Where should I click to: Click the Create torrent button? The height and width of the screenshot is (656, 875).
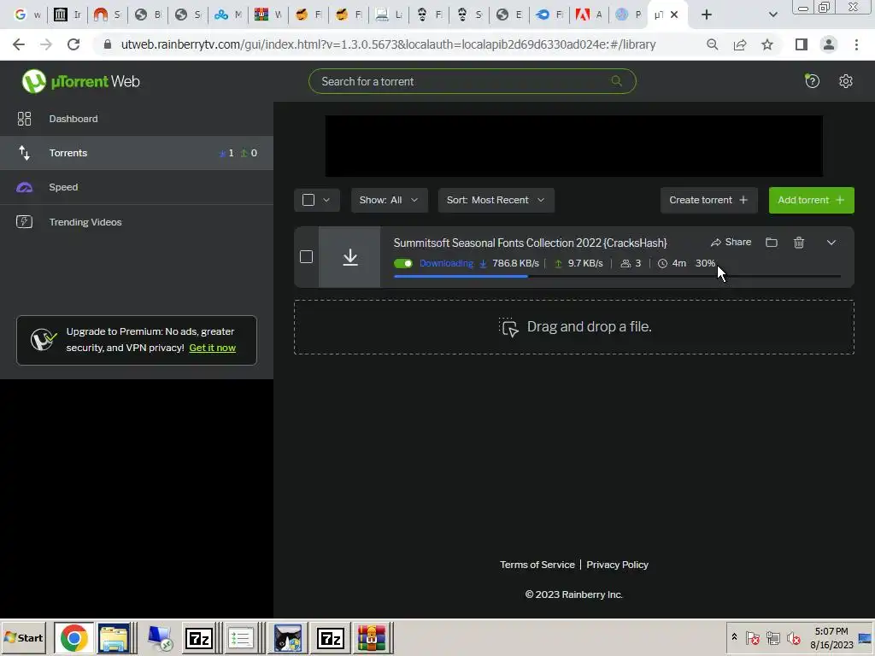(708, 200)
